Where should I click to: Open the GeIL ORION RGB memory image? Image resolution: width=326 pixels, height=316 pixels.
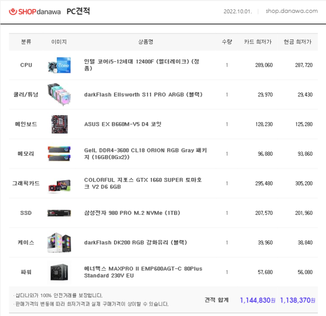pos(59,154)
